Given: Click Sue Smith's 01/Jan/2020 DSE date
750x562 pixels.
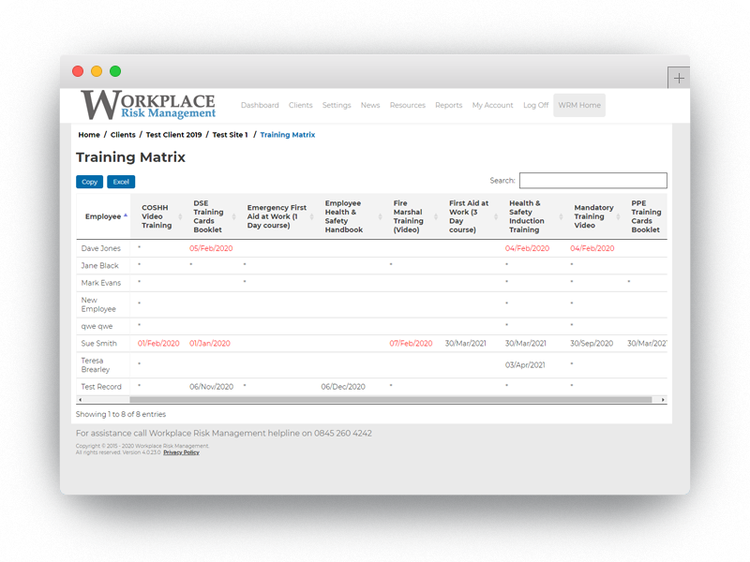Looking at the screenshot, I should coord(209,344).
